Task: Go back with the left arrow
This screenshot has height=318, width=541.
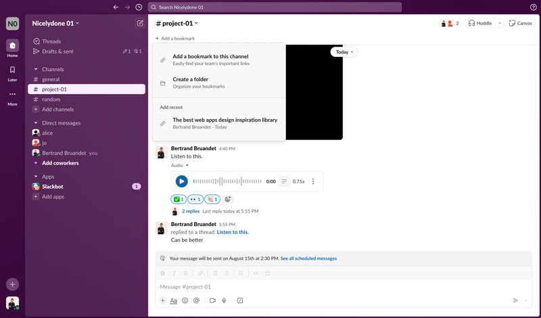Action: (116, 7)
